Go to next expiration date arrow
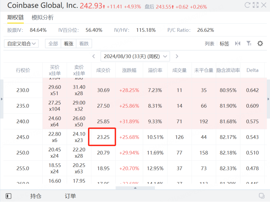 tap(177, 56)
